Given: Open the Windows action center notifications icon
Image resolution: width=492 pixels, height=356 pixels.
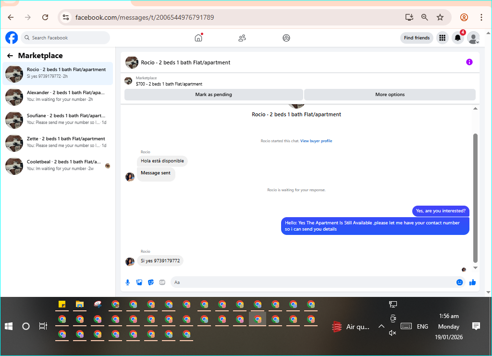Looking at the screenshot, I should 476,326.
